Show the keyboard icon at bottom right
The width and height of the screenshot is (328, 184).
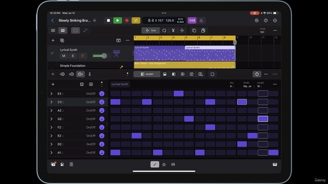tap(275, 165)
